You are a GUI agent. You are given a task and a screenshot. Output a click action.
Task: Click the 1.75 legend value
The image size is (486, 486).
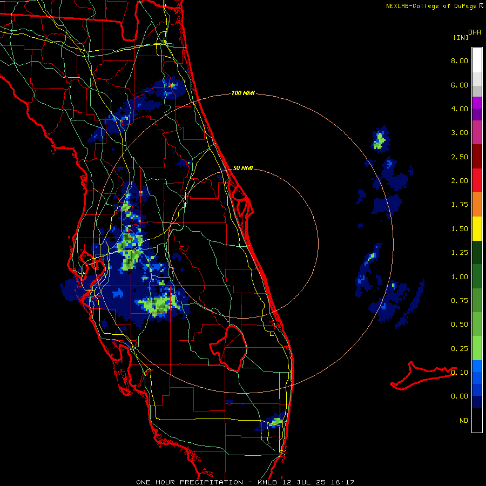pyautogui.click(x=460, y=205)
